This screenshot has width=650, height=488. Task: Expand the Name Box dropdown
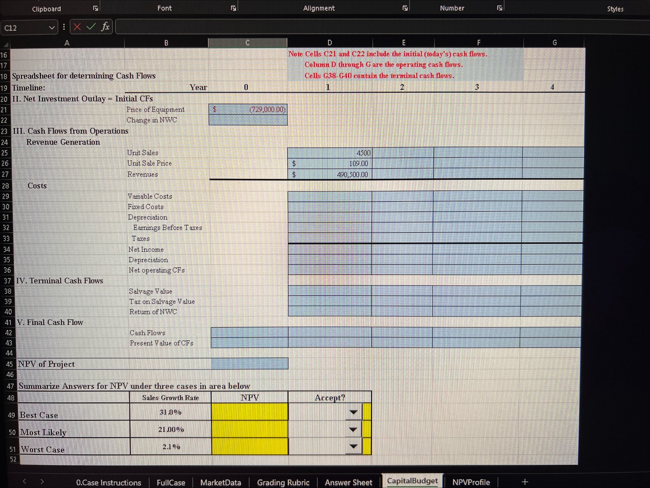(51, 28)
